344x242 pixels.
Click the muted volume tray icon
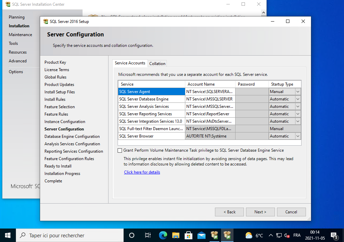[287, 235]
